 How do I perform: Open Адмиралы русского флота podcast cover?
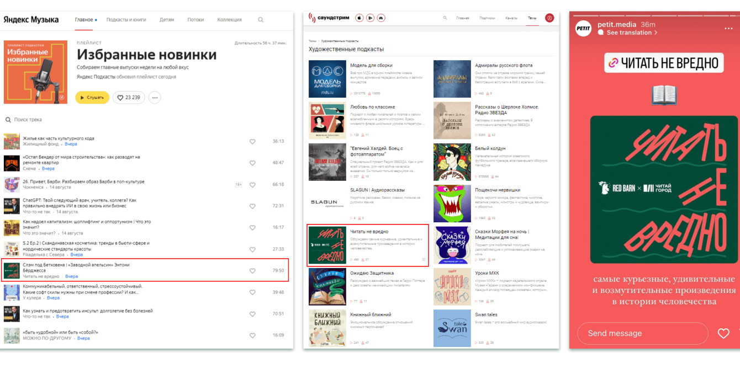click(x=452, y=79)
